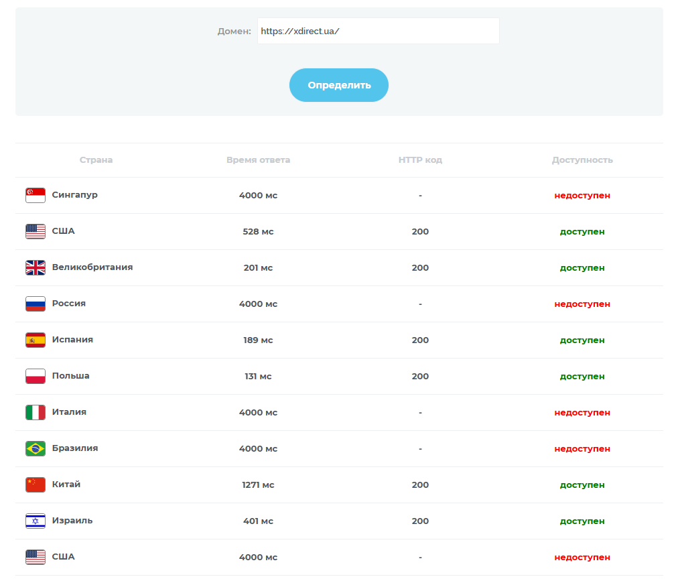Screen dimensions: 680x581
Task: Select the Доступность column header
Action: [x=582, y=160]
